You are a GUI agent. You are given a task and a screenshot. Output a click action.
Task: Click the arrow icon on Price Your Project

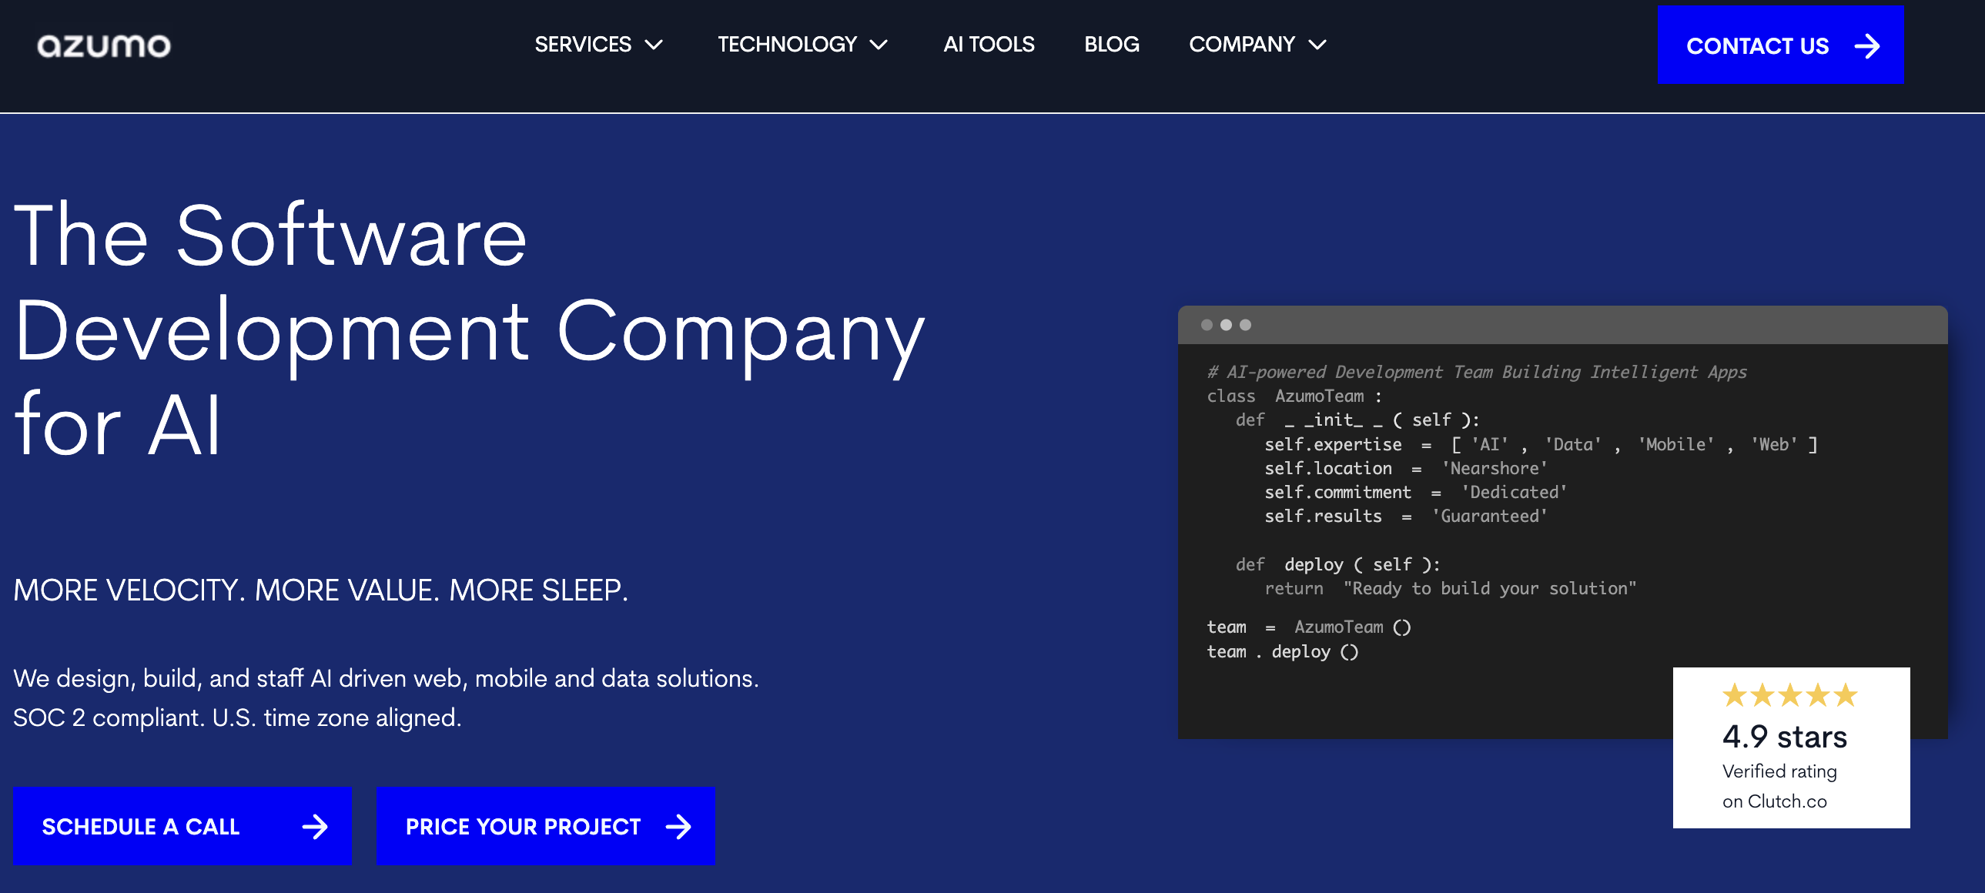coord(678,827)
